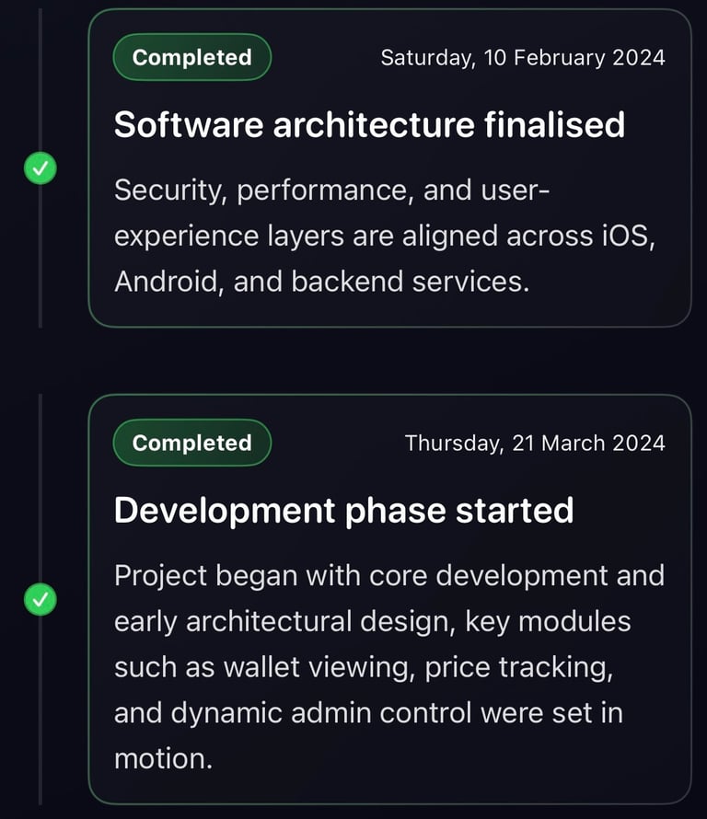The height and width of the screenshot is (819, 707).
Task: Click the description starting 'Project began with core'
Action: [388, 666]
